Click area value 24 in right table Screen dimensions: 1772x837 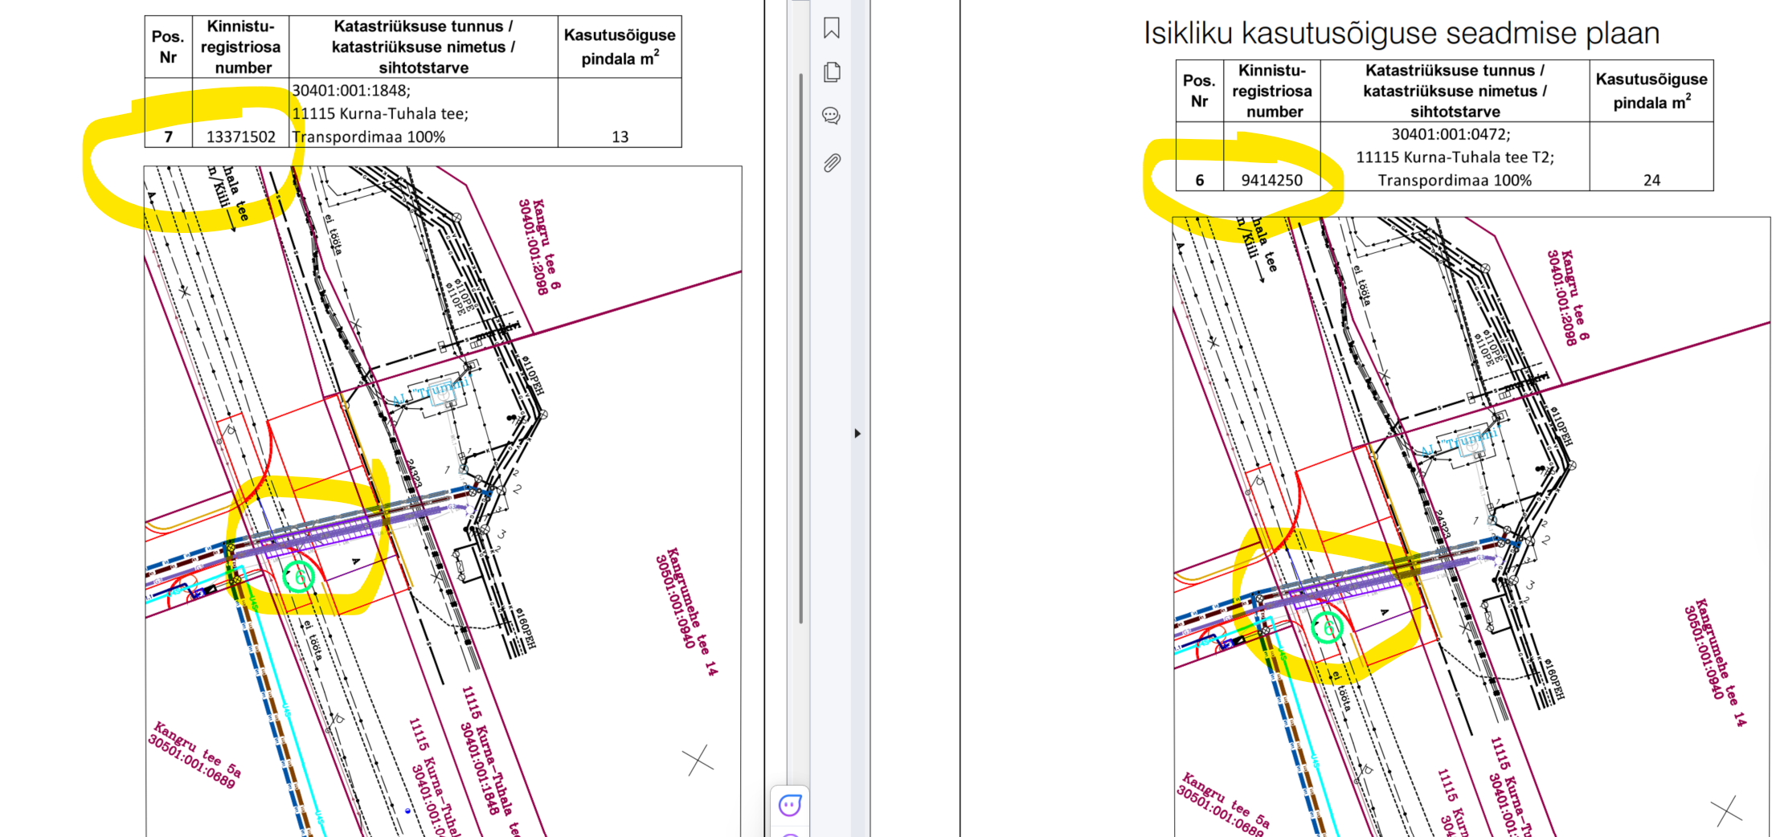[1651, 181]
